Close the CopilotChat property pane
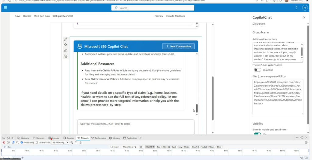Image resolution: width=312 pixels, height=160 pixels. coord(304,18)
